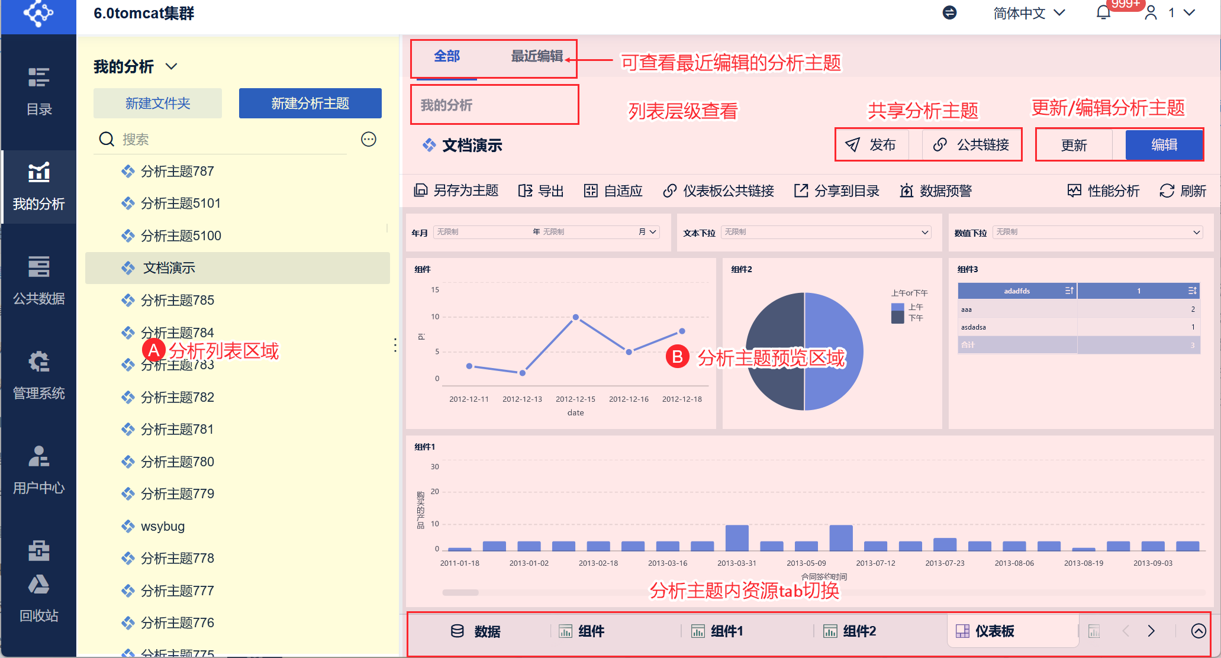This screenshot has width=1221, height=658.
Task: Open 公共数据 in the sidebar
Action: tap(38, 280)
